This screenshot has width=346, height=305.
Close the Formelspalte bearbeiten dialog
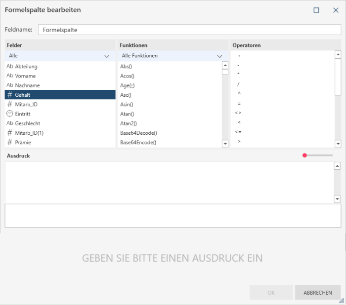coord(336,10)
